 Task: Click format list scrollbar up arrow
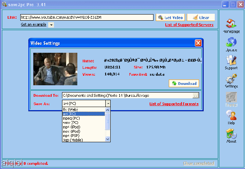(108, 110)
